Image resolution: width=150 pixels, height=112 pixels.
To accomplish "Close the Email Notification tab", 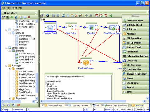I will pyautogui.click(x=43, y=105).
